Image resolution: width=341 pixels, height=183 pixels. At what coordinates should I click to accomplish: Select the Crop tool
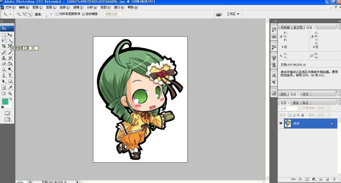coord(4,46)
